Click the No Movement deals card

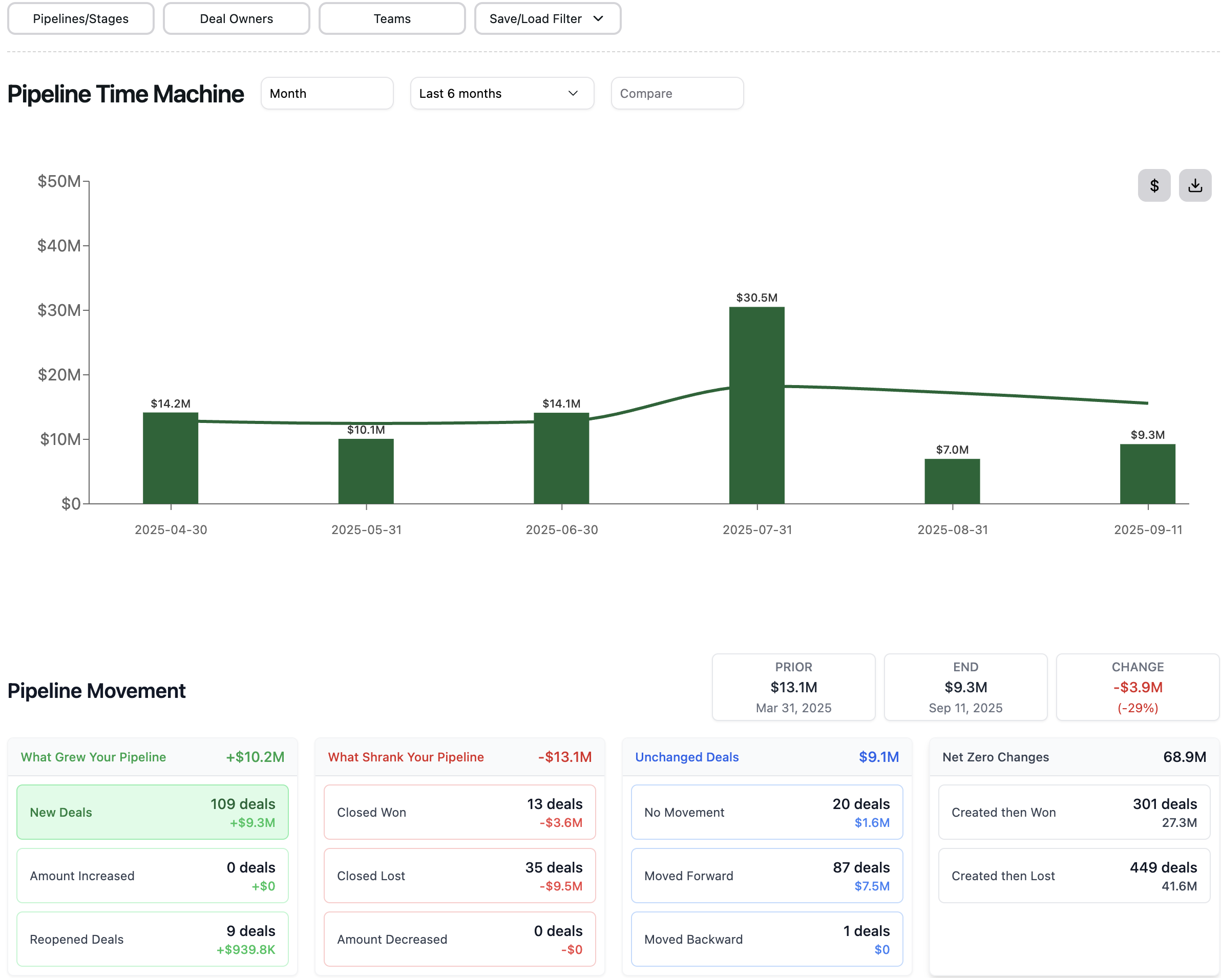767,812
